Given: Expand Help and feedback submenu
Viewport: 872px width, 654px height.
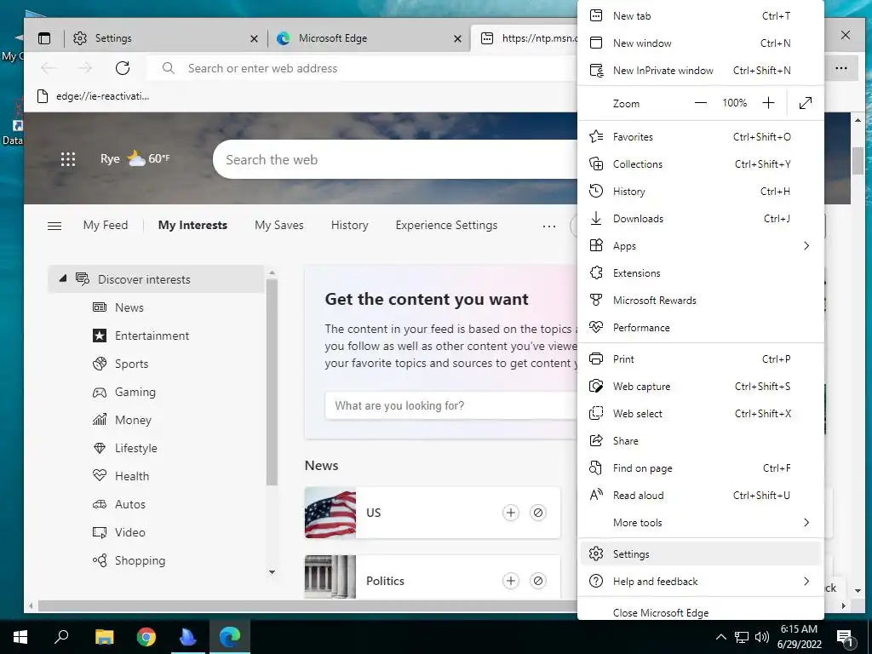Looking at the screenshot, I should click(x=701, y=581).
